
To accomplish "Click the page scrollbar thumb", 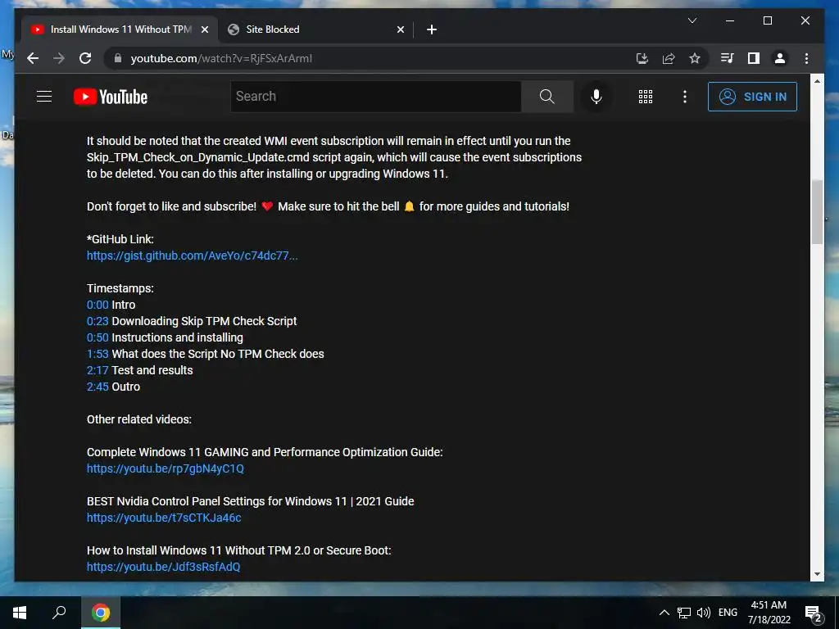I will click(x=817, y=212).
